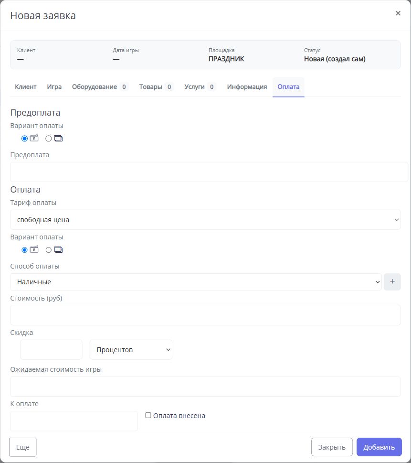
Task: Select card radio button under Оплата section
Action: [x=48, y=250]
